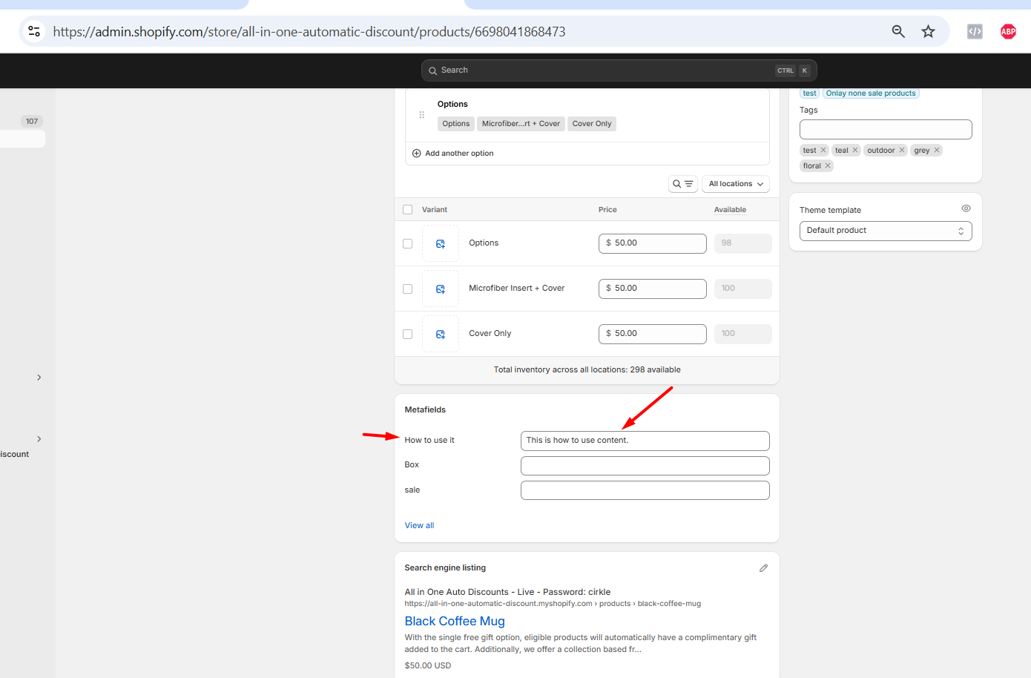Click the Microfiber...rt + Cover chip
Screen dimensions: 1031x678
(521, 124)
